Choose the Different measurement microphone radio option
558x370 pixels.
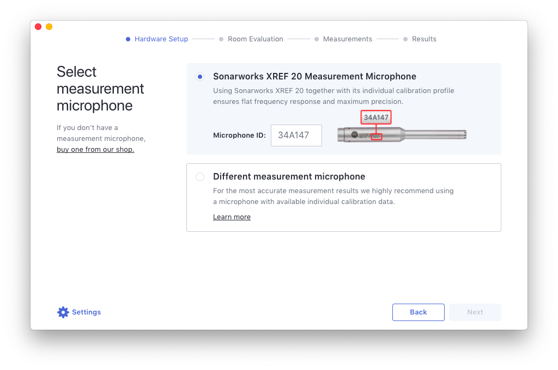click(x=200, y=177)
